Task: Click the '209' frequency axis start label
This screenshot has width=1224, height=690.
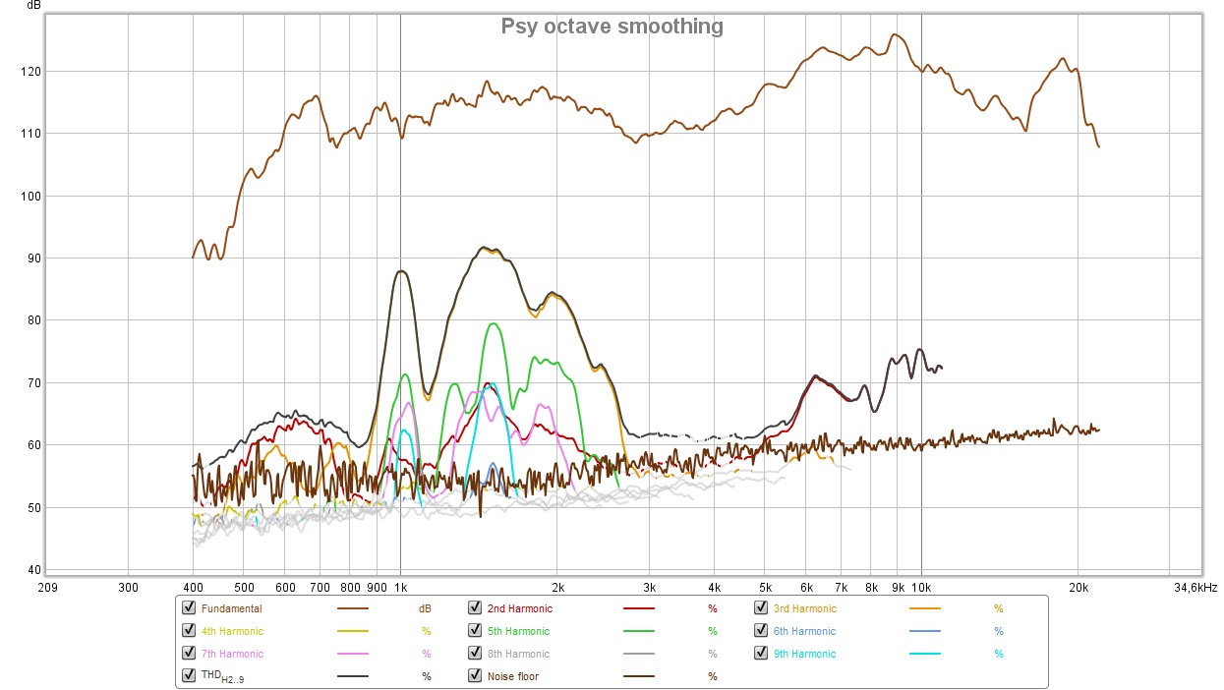Action: [46, 588]
